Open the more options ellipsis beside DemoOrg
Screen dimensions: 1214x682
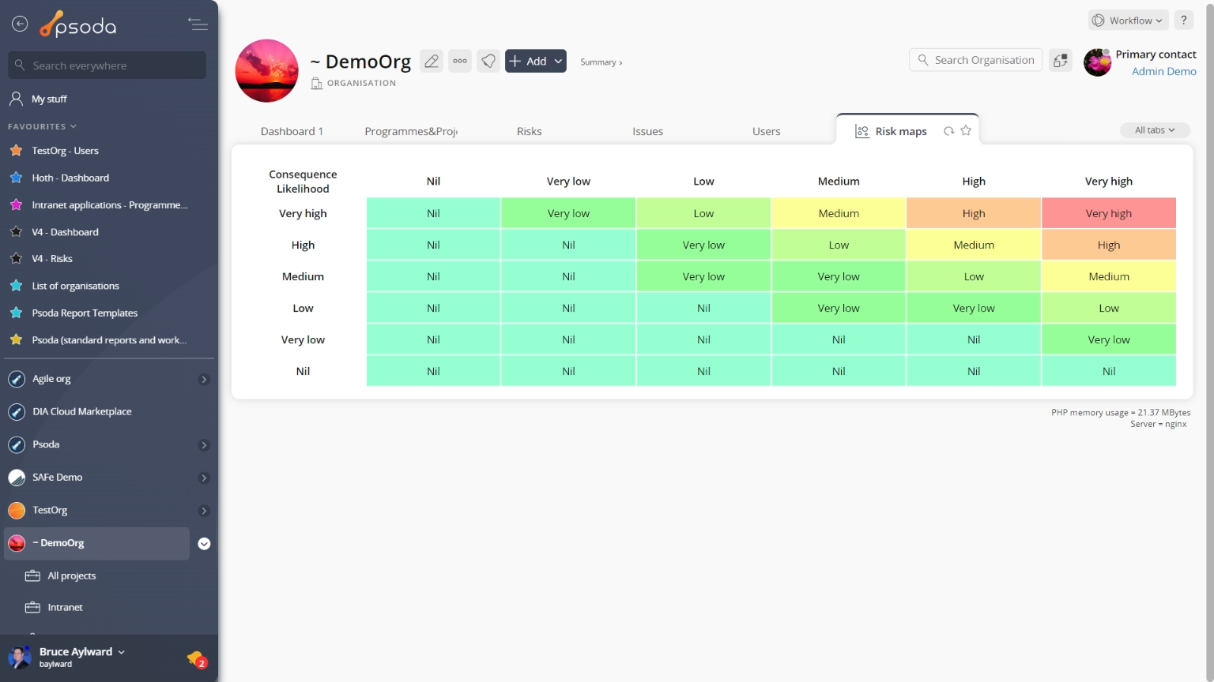(x=460, y=61)
